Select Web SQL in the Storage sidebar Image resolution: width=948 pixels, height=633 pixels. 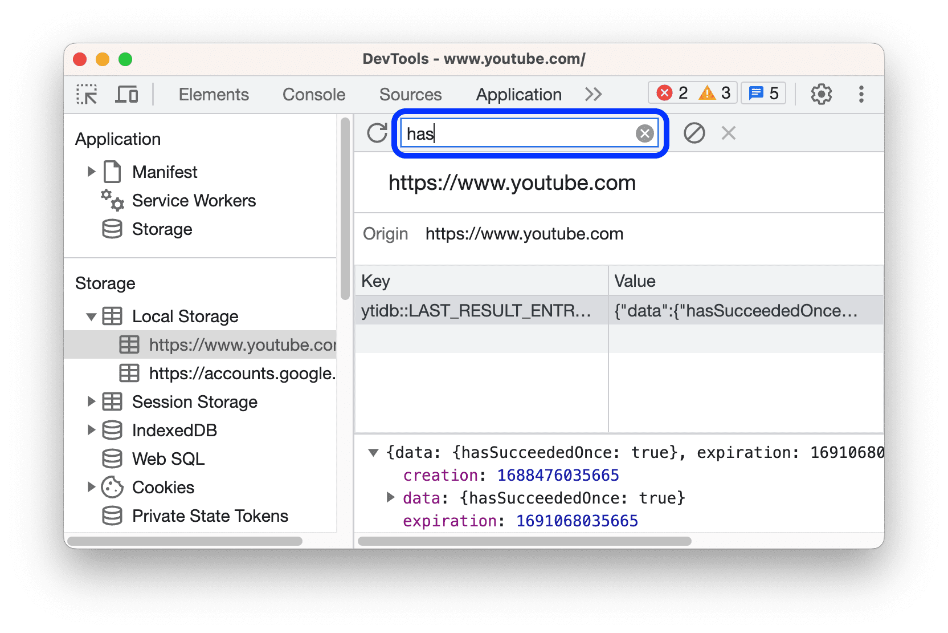click(x=167, y=458)
